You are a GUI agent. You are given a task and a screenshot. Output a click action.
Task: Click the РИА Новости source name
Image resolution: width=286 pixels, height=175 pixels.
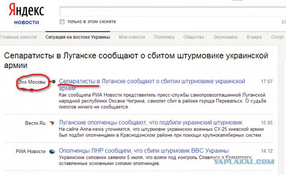pos(31,151)
